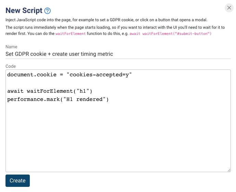236x192 pixels.
Task: Click the Inject JavaScript description sentence
Action: point(107,20)
